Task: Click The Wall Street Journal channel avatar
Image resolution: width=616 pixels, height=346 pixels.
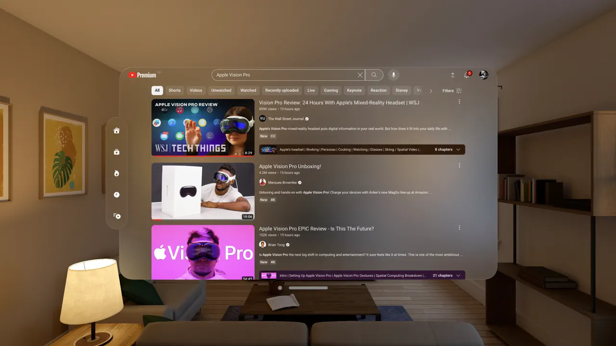Action: coord(263,119)
